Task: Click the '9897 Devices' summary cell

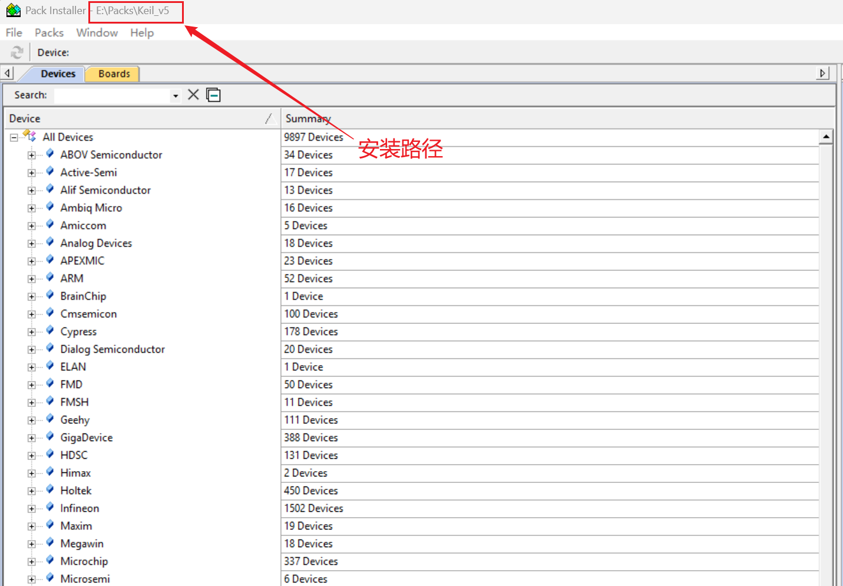Action: coord(313,137)
